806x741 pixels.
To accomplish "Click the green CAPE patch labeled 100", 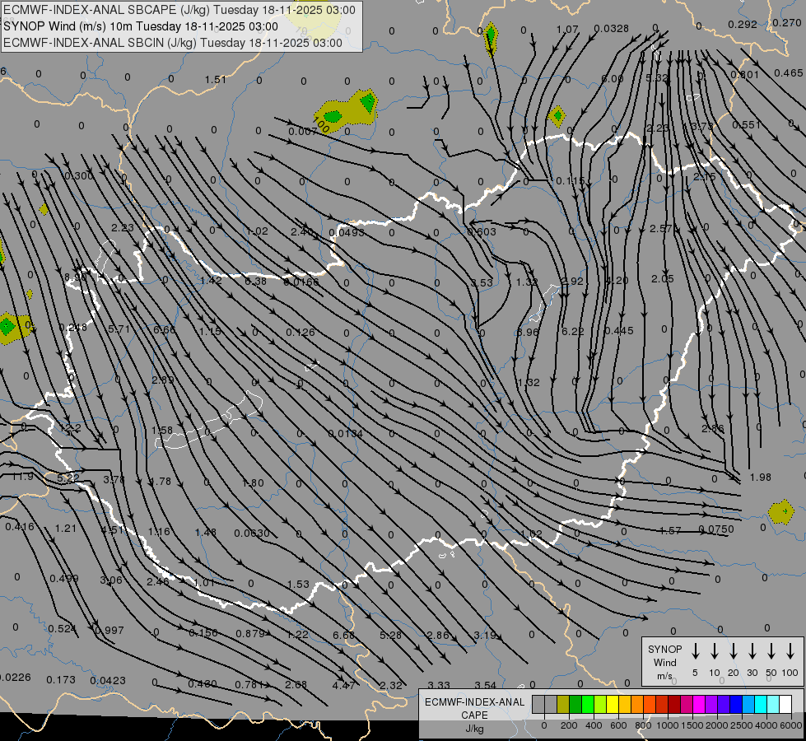I will [332, 117].
